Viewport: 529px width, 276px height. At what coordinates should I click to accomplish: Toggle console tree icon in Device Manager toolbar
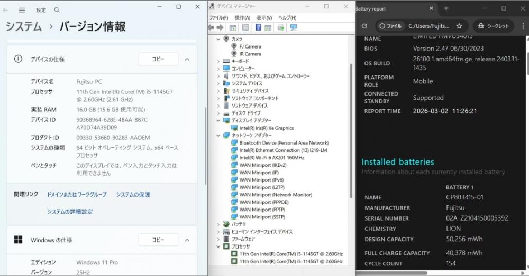232,27
